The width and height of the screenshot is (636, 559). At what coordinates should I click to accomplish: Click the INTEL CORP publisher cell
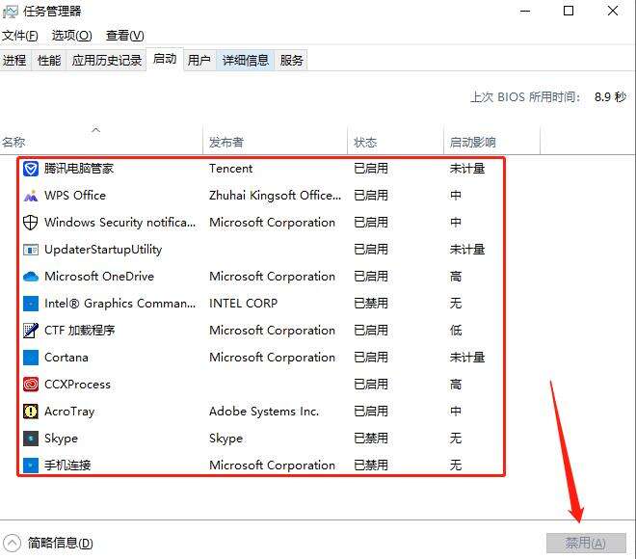244,304
